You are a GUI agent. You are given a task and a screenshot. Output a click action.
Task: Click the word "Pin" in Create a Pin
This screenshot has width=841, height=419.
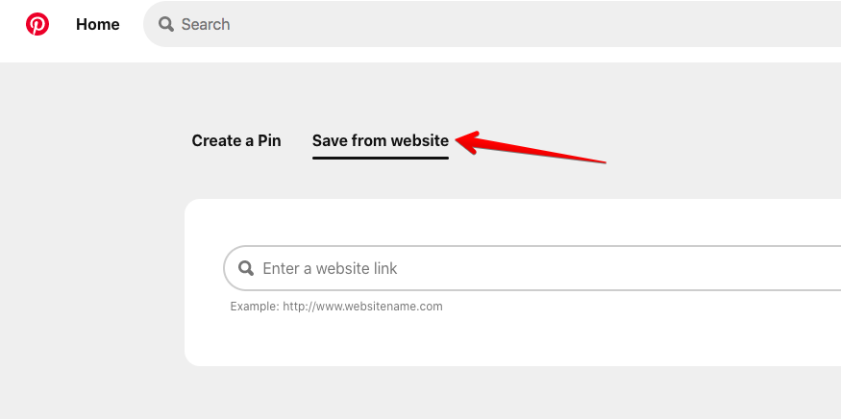[x=269, y=140]
